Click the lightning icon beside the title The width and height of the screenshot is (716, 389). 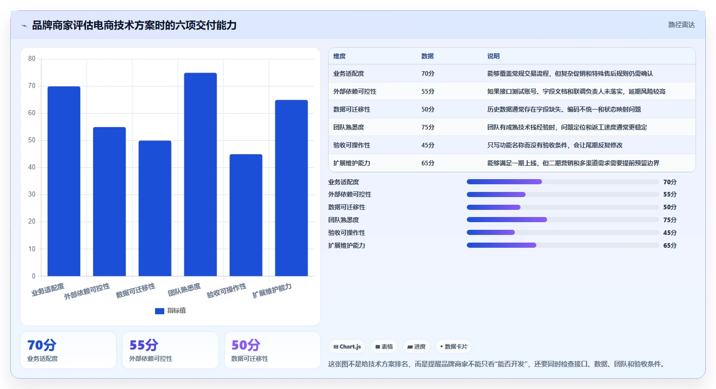click(x=25, y=26)
